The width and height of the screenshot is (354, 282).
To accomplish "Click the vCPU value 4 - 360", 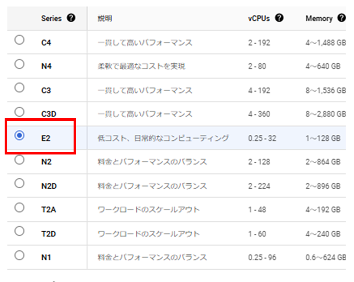I will [x=259, y=114].
